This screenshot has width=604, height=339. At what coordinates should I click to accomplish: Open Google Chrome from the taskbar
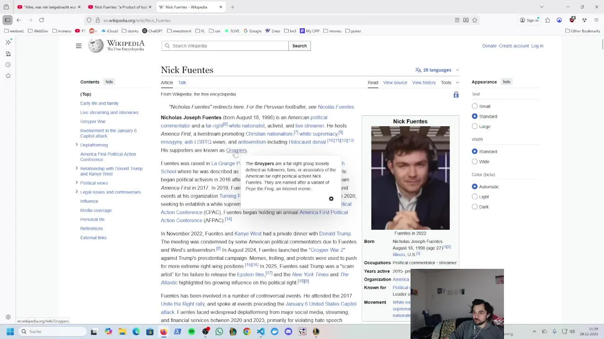click(247, 331)
